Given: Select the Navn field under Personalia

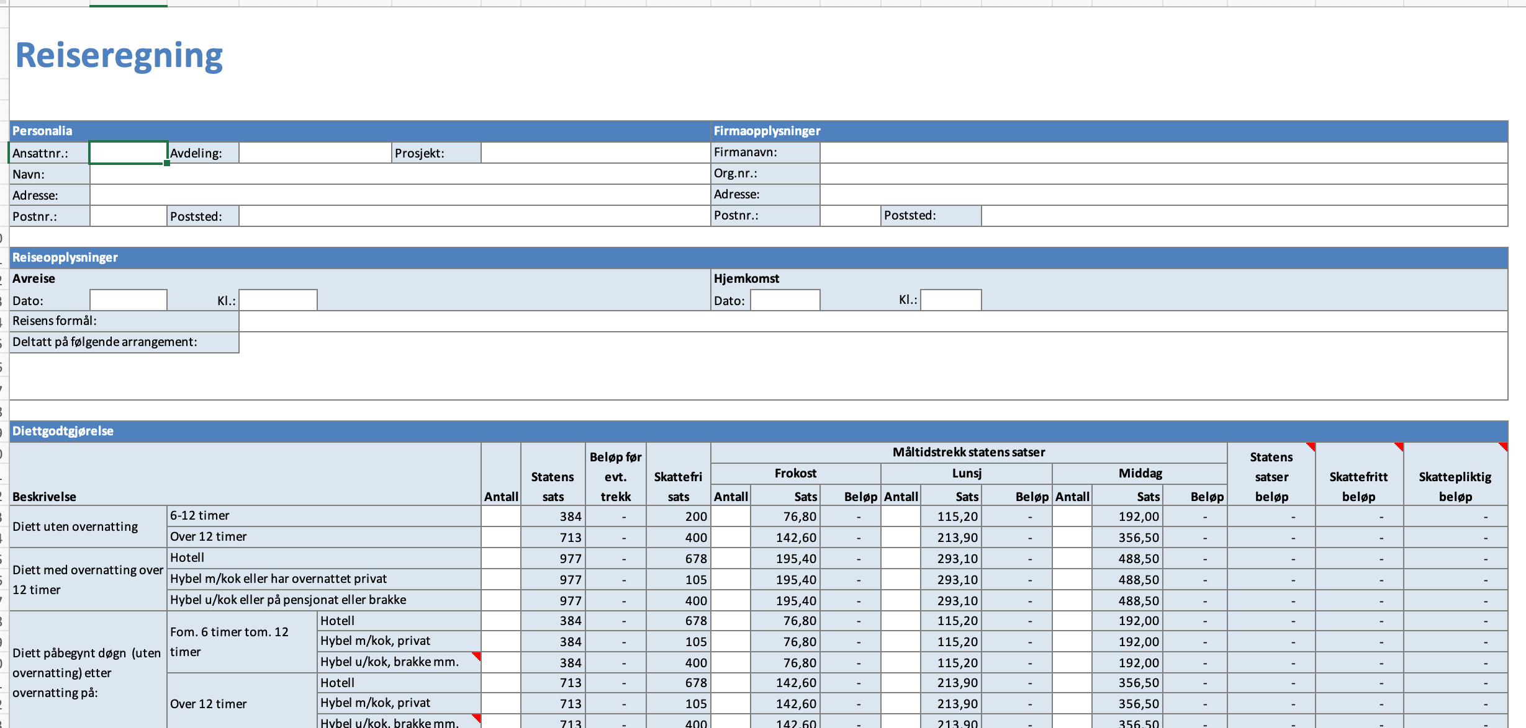Looking at the screenshot, I should click(399, 174).
